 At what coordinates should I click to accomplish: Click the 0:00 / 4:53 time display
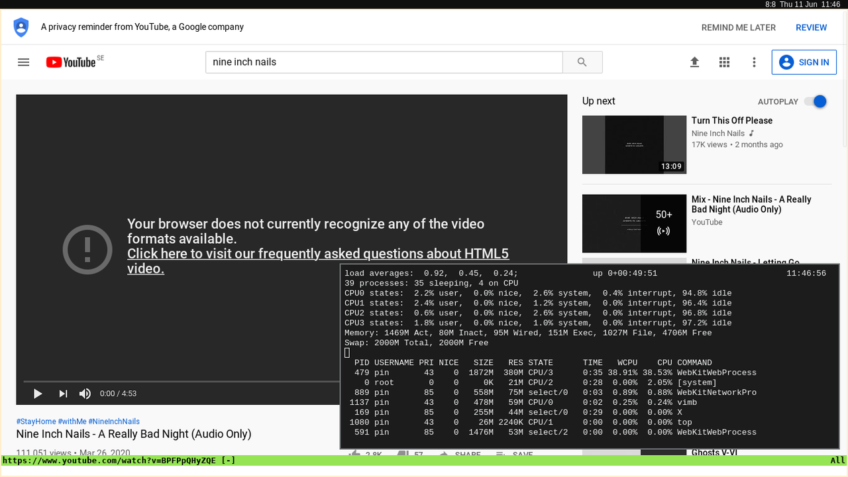pyautogui.click(x=118, y=394)
